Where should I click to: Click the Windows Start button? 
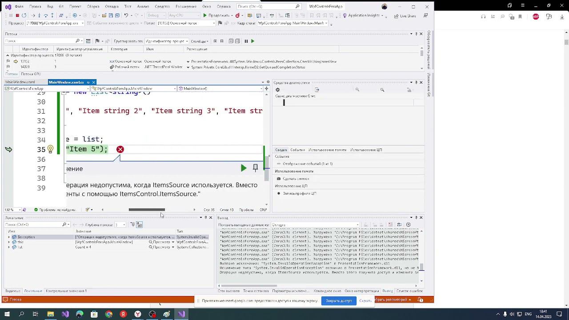7,314
